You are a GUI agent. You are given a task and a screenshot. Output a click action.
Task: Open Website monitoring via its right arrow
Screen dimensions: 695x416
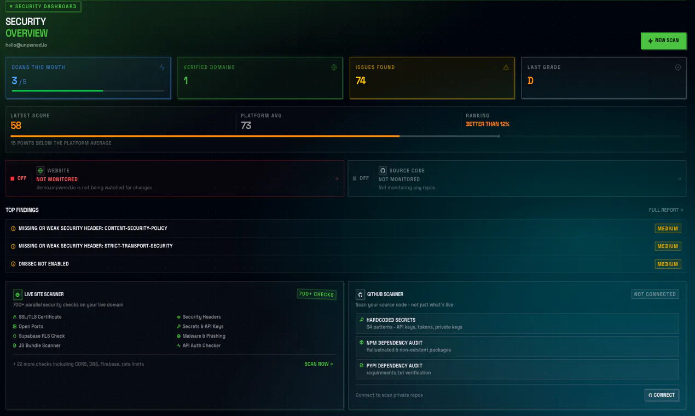337,178
